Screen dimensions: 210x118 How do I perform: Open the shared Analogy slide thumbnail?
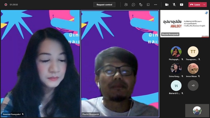tap(184, 24)
